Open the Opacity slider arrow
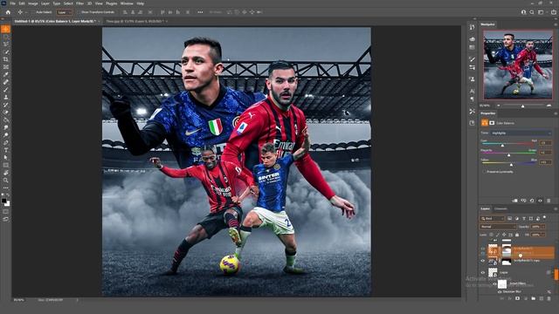559x314 pixels. [x=543, y=227]
